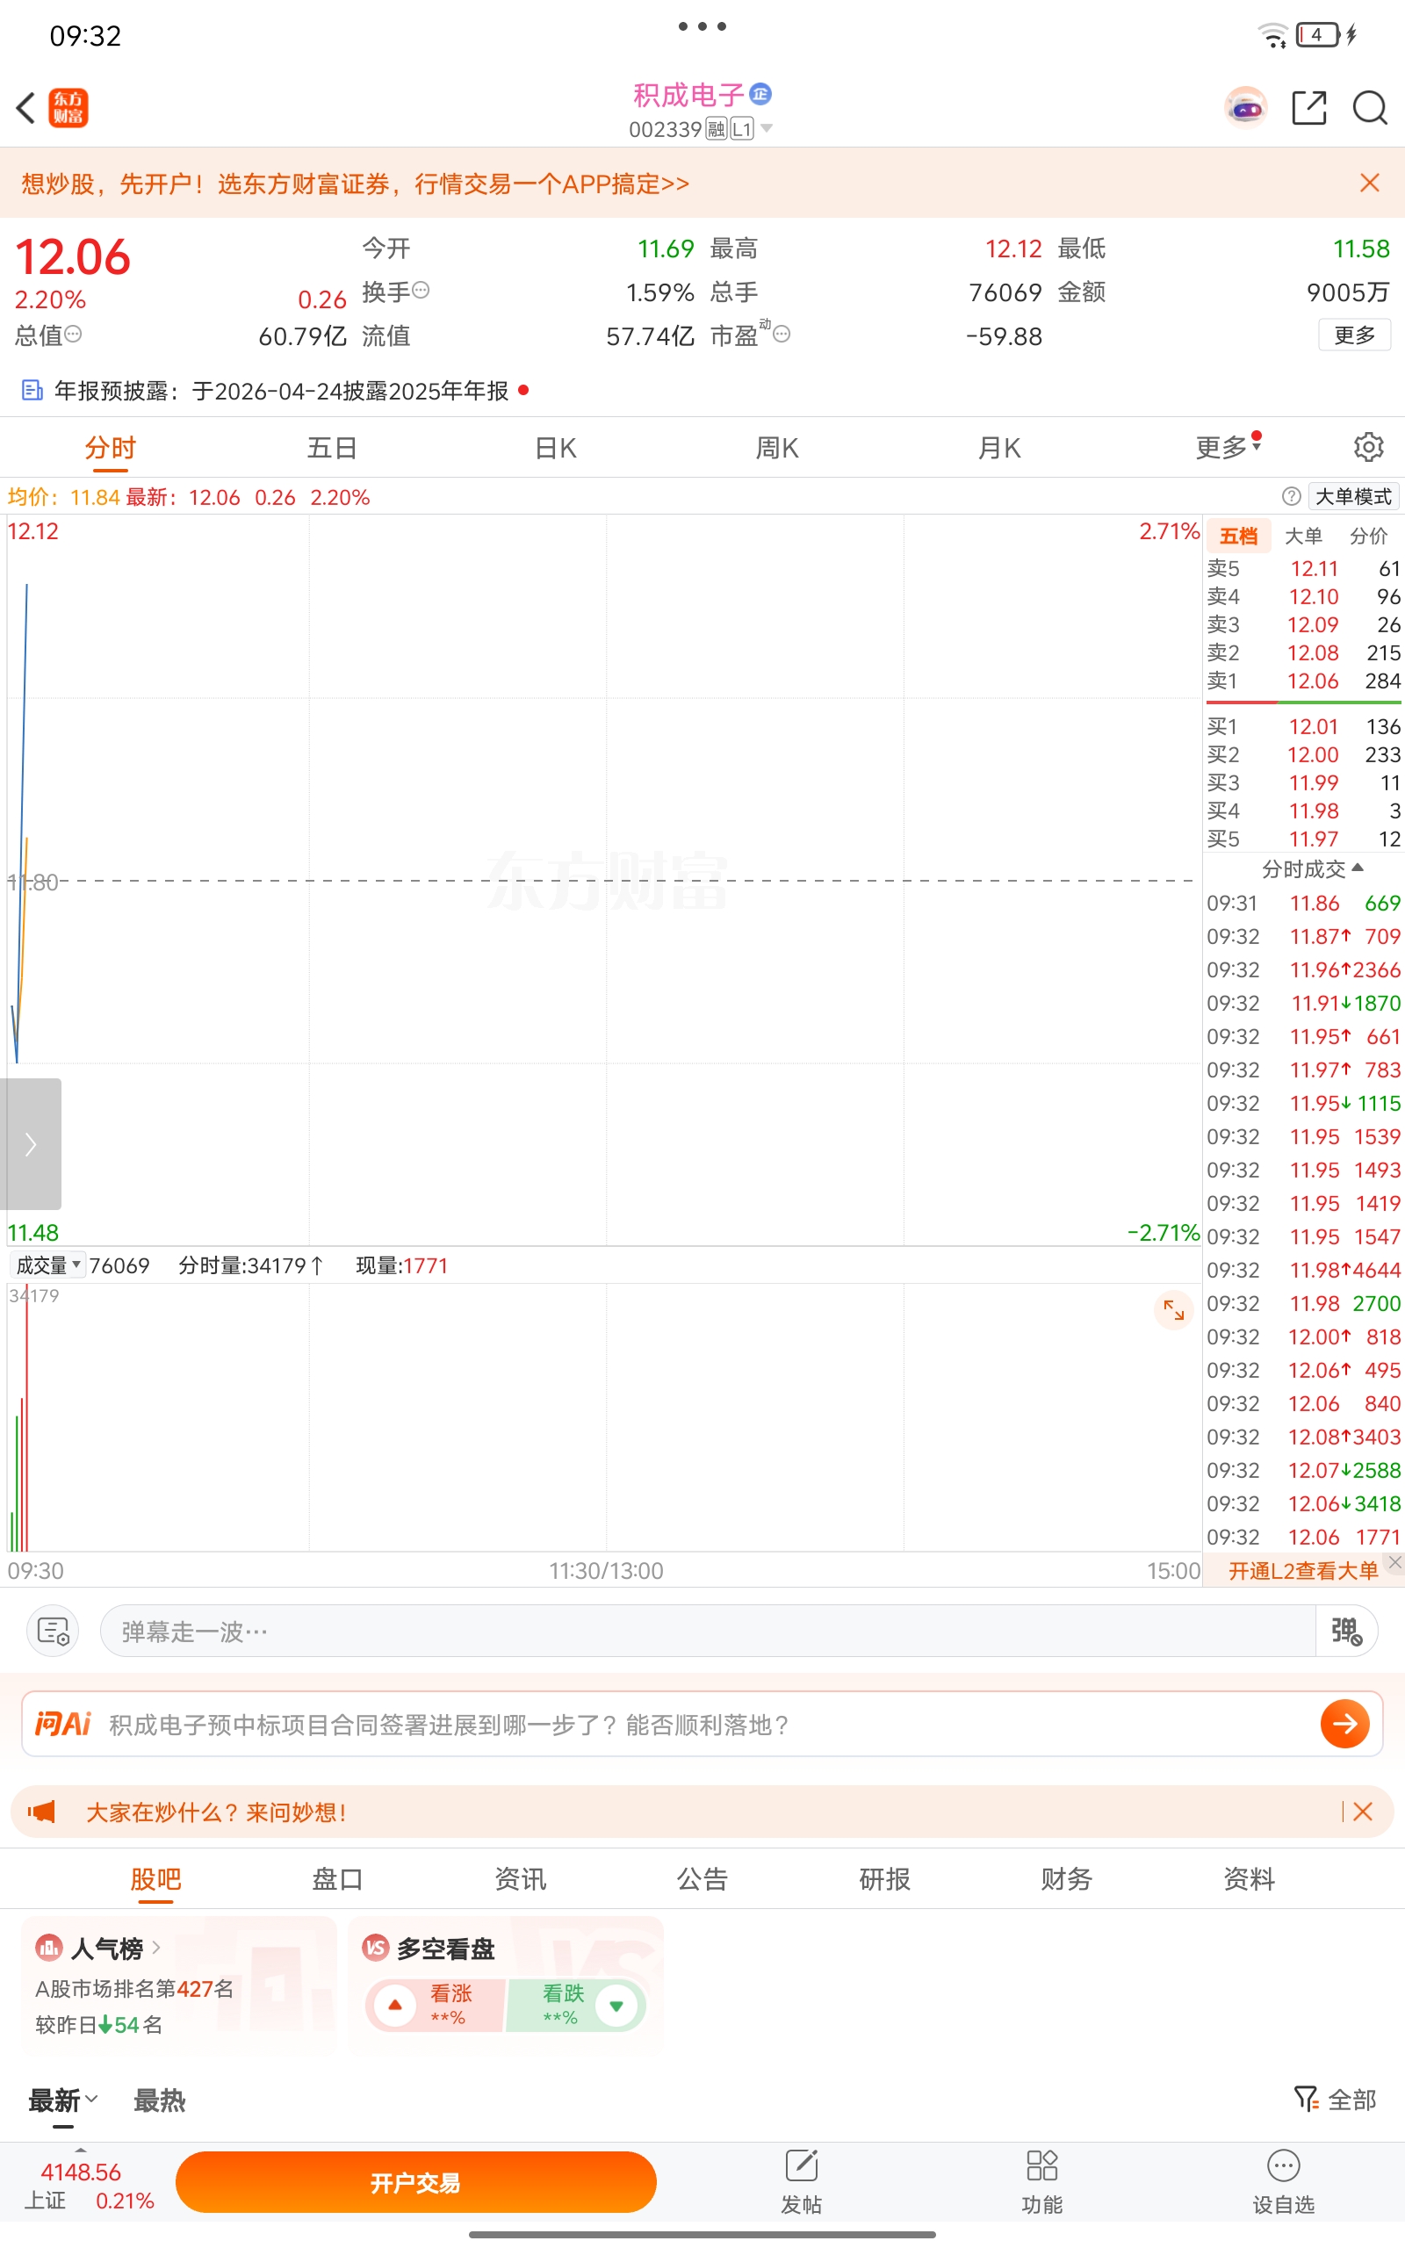
Task: Toggle 大单模式 on
Action: [1353, 496]
